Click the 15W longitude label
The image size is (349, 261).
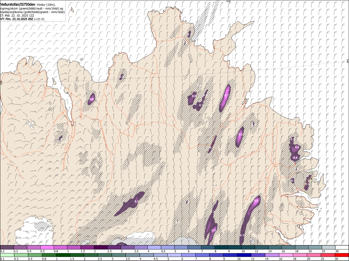point(228,1)
